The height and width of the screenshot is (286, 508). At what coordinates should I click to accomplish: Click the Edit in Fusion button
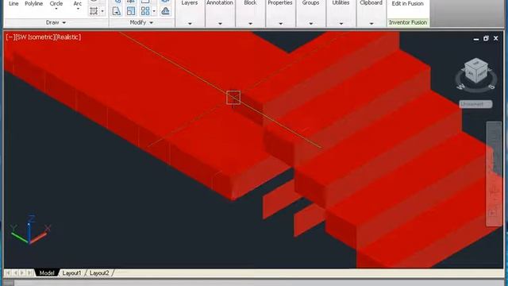pyautogui.click(x=407, y=3)
